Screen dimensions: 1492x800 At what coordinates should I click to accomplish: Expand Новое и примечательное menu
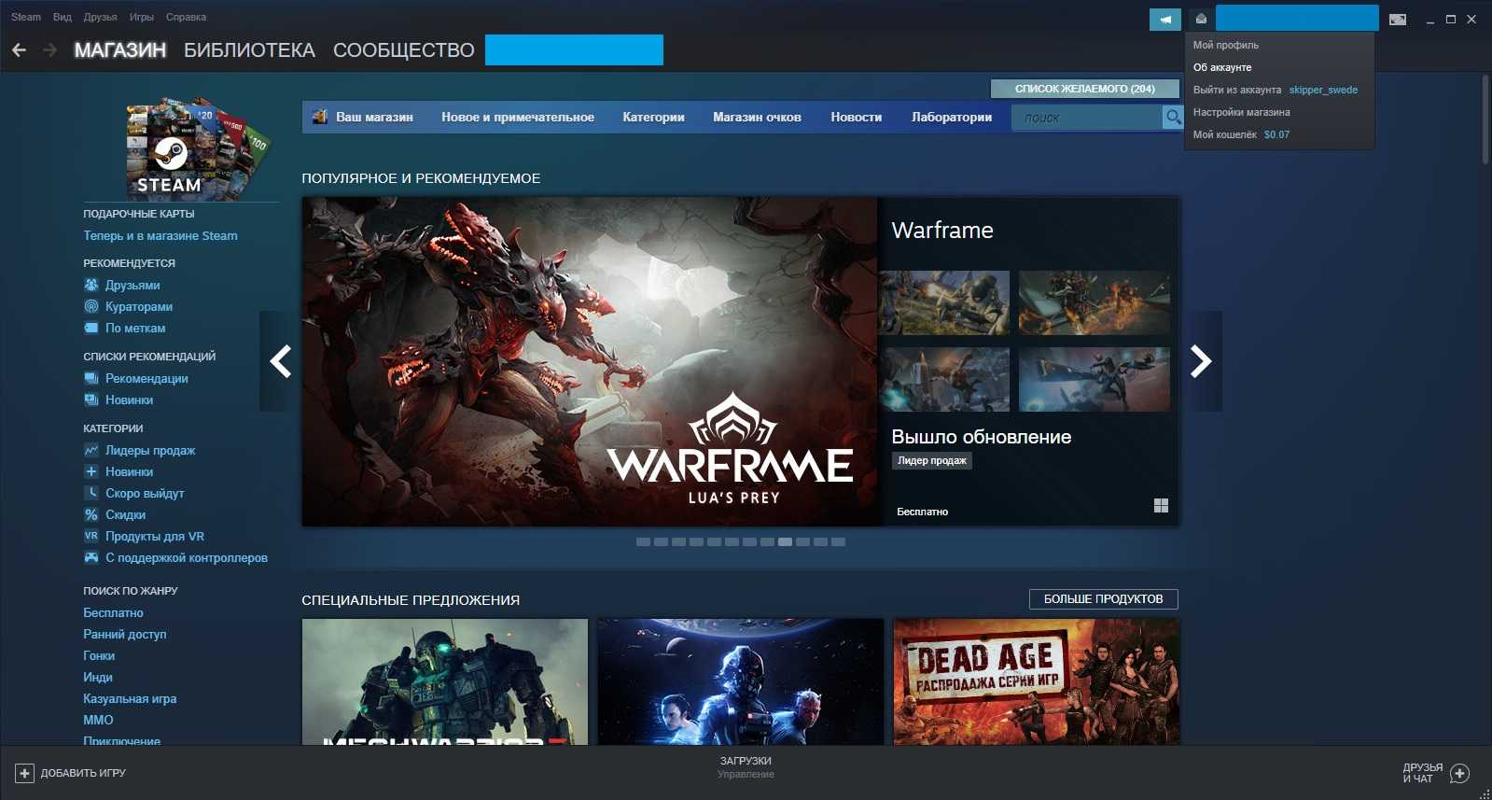pyautogui.click(x=517, y=118)
